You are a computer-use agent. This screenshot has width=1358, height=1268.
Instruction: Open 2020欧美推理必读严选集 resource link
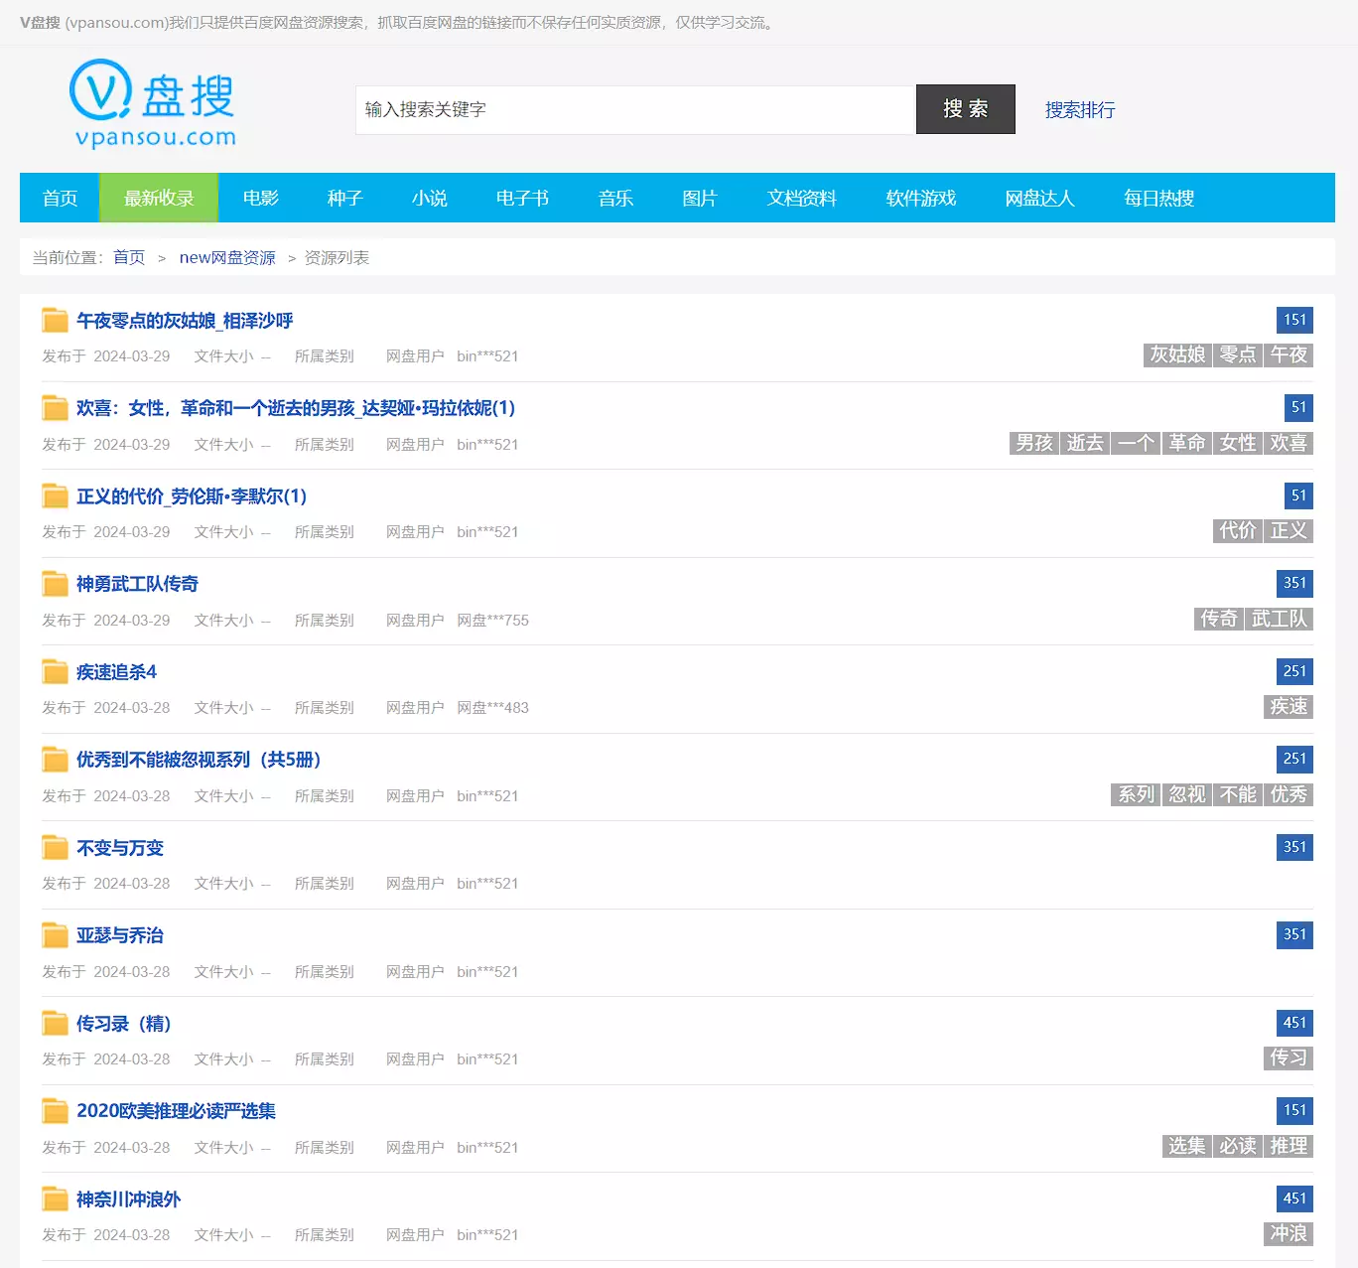point(176,1111)
